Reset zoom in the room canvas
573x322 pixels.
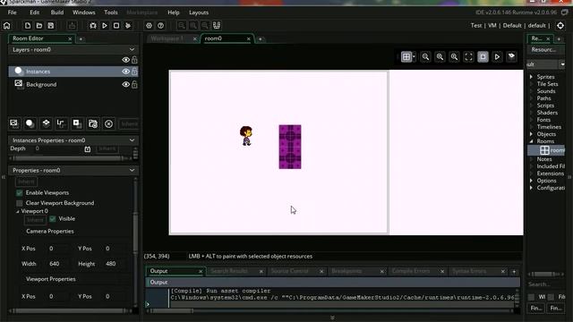pyautogui.click(x=440, y=57)
